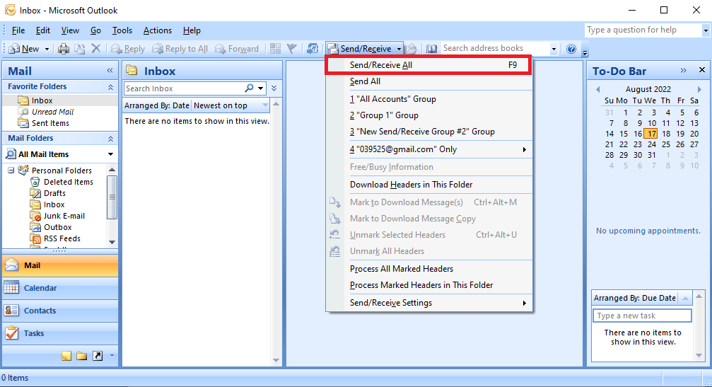The height and width of the screenshot is (387, 712).
Task: Switch to Contacts pane
Action: 60,311
